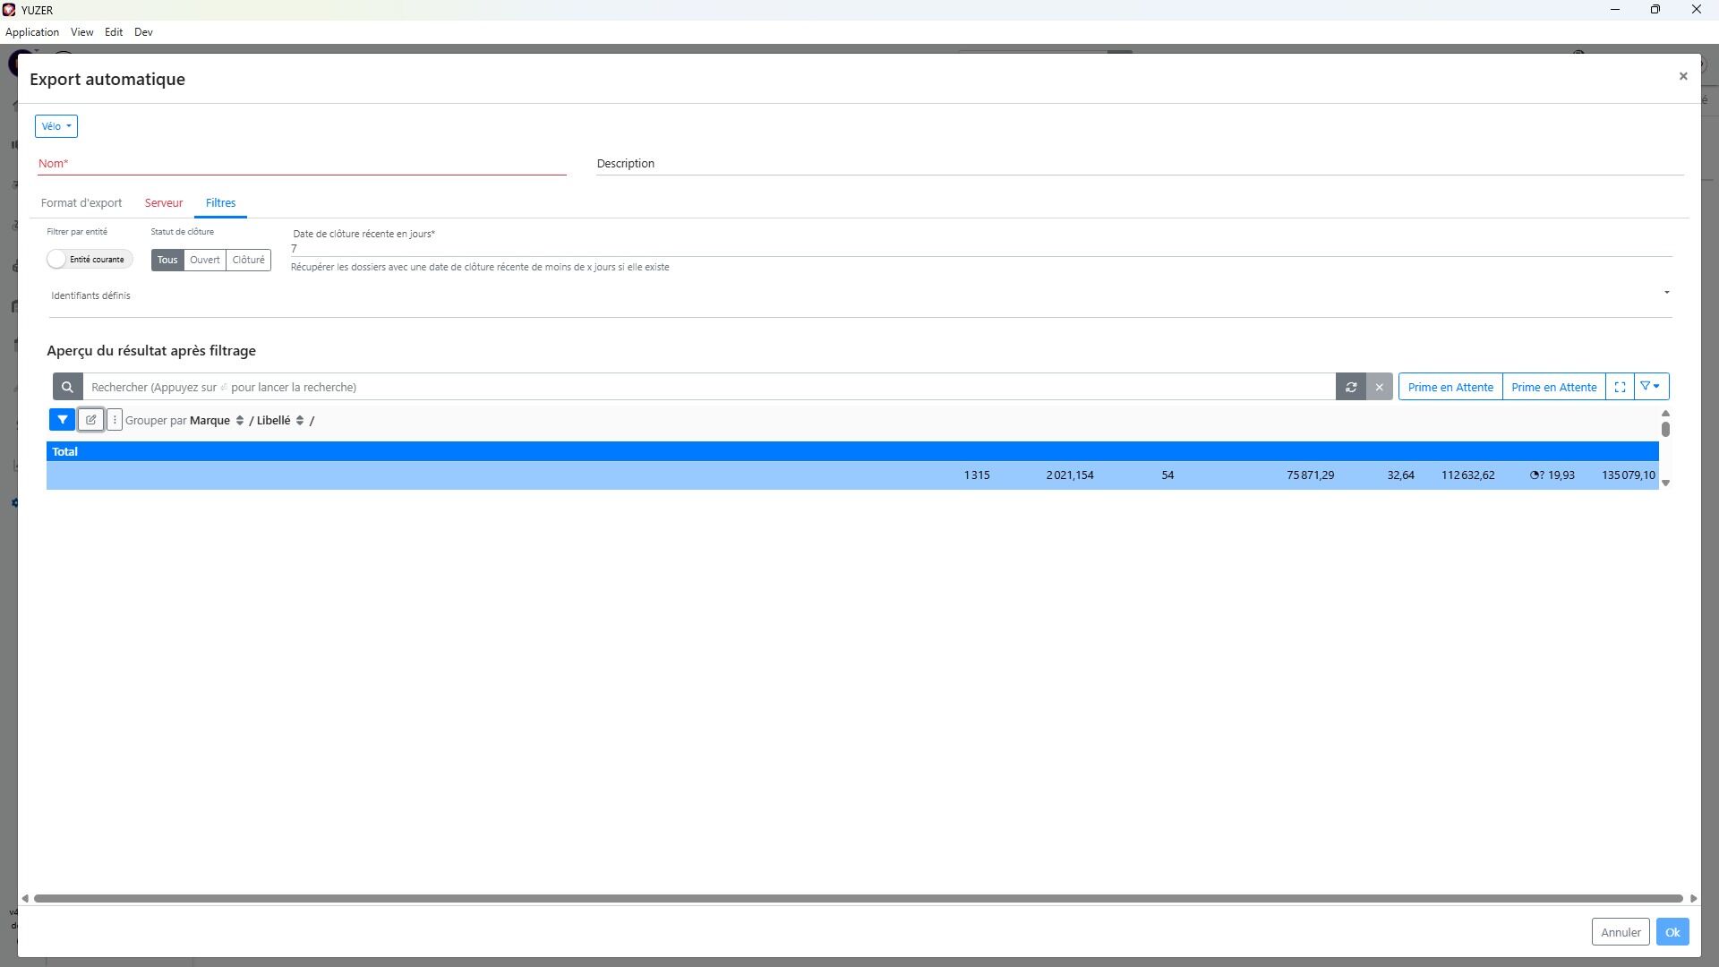Open the three-dot options menu icon

pyautogui.click(x=115, y=420)
